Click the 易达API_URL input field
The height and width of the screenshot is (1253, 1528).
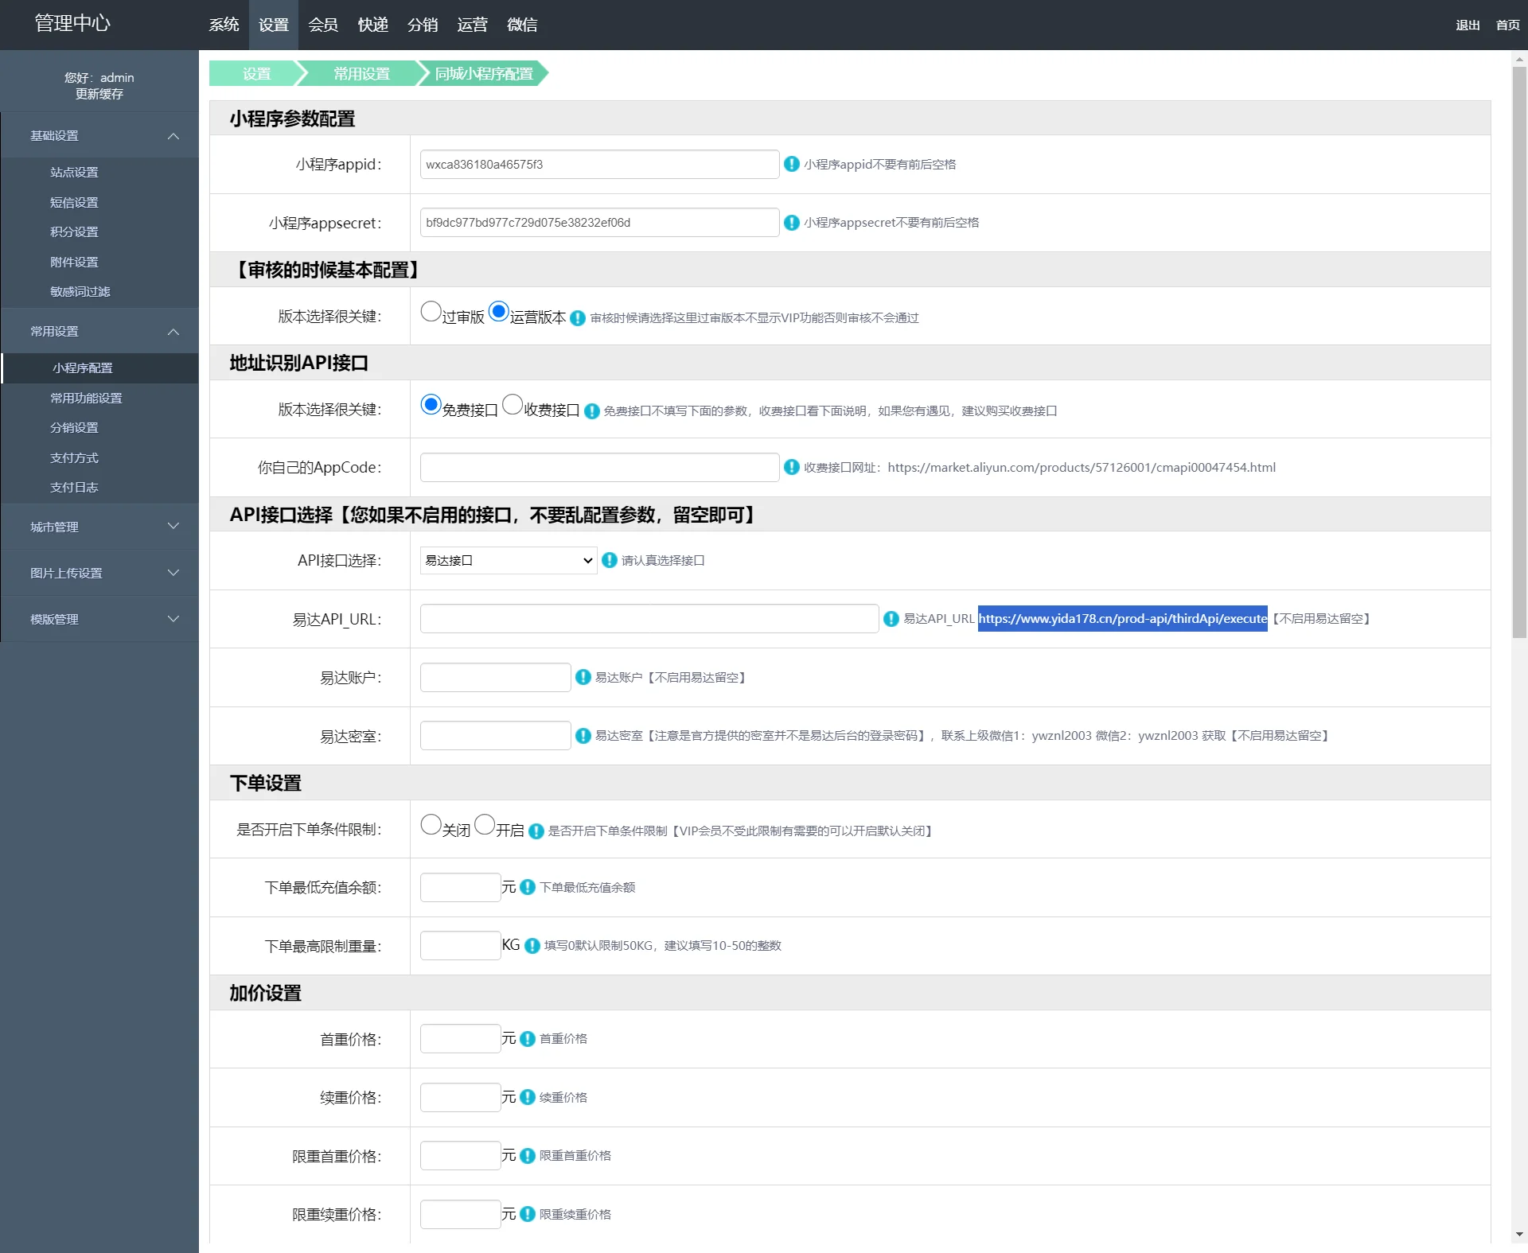click(649, 619)
